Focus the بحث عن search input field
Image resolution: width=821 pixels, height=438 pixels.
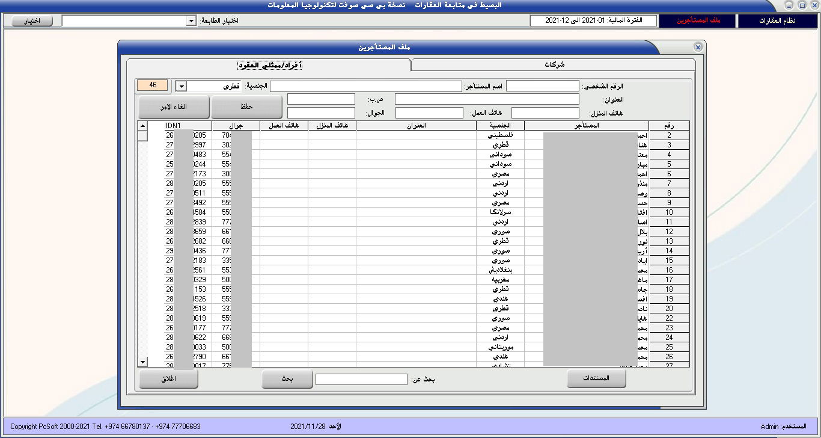pos(361,380)
